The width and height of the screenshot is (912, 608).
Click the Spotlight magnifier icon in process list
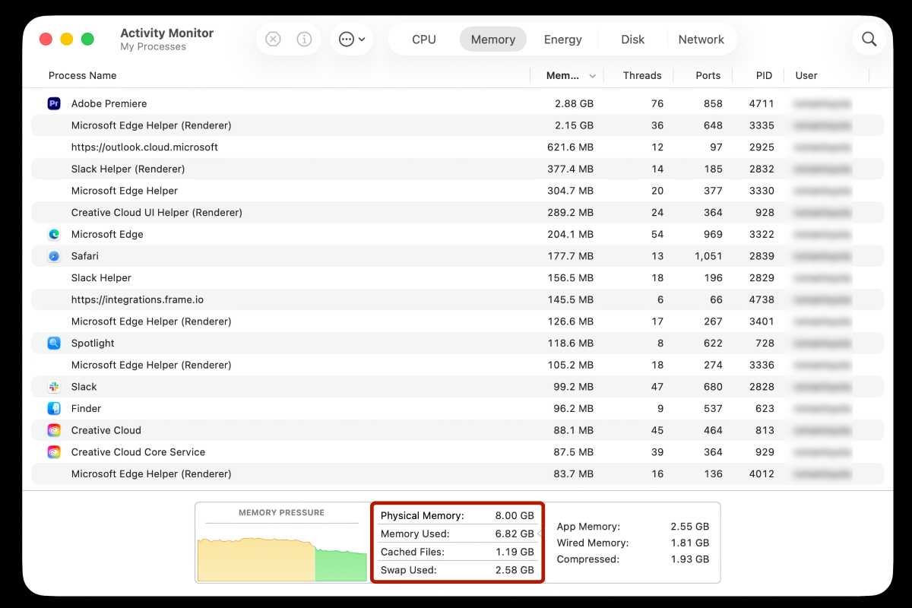coord(53,343)
